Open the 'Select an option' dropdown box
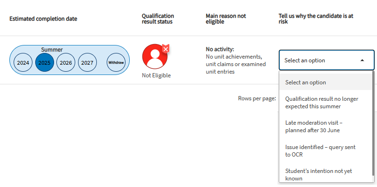The image size is (377, 187). click(x=327, y=60)
